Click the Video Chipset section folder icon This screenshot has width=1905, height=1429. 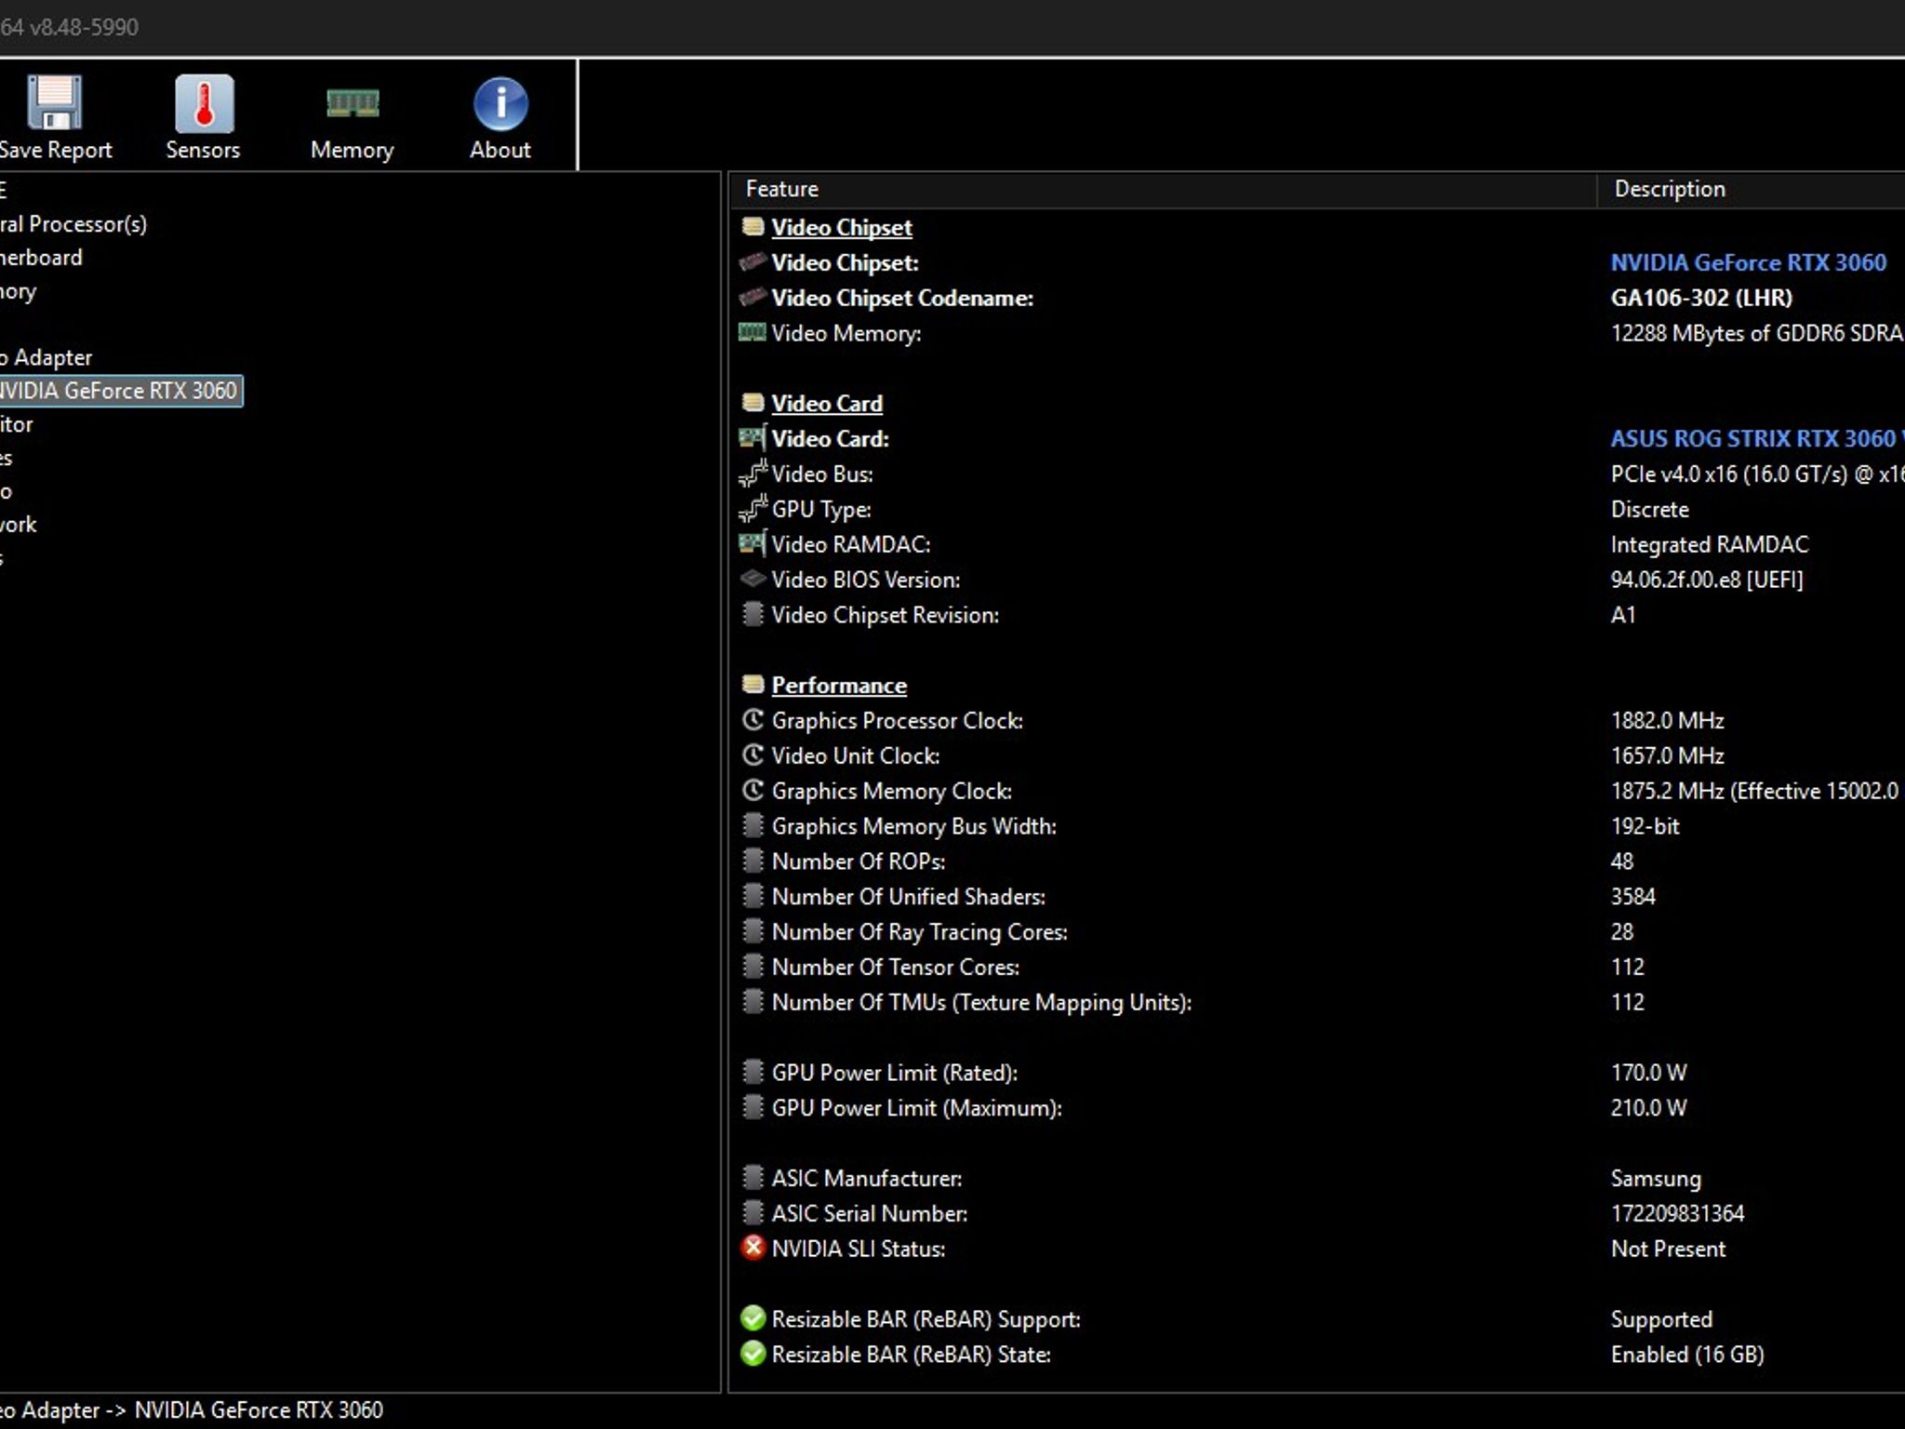tap(753, 226)
